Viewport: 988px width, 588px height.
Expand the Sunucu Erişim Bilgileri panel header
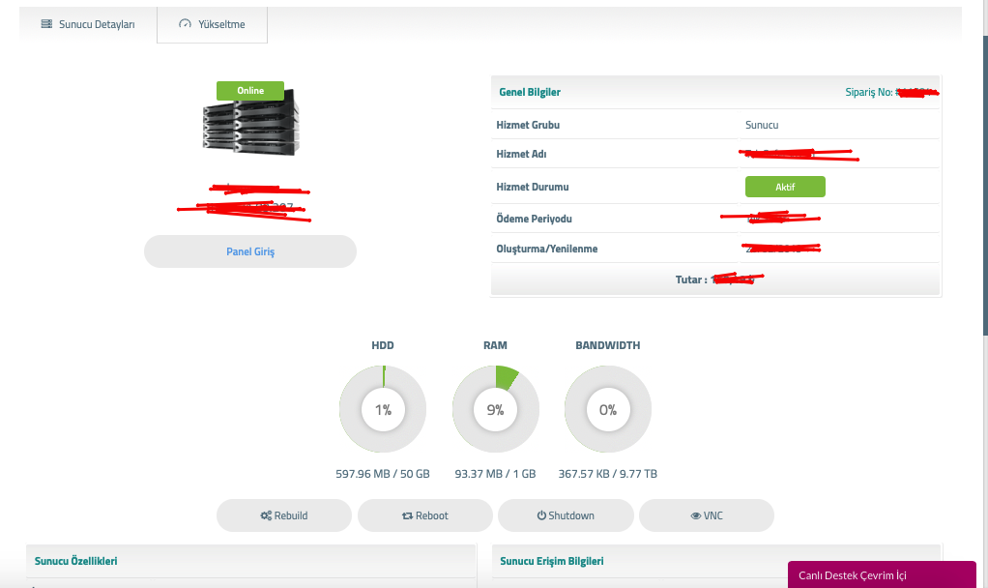551,561
